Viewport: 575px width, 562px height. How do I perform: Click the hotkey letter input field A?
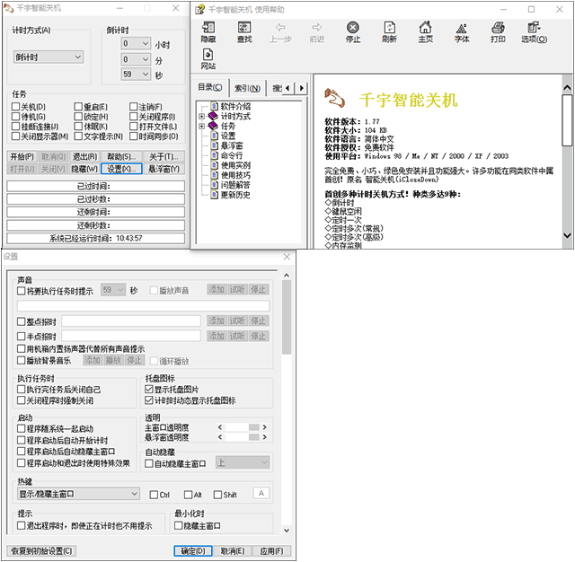click(261, 493)
